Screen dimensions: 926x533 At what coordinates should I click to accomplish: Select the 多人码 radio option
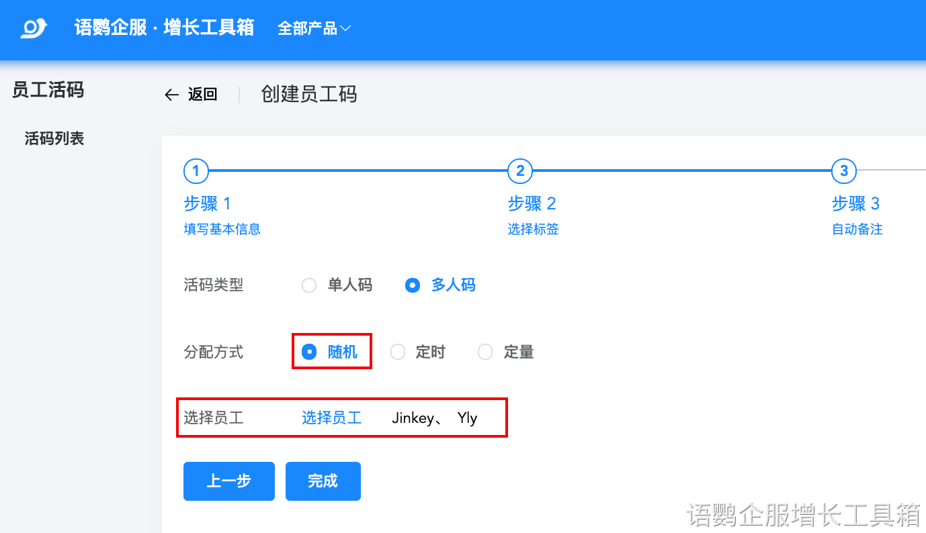point(413,285)
